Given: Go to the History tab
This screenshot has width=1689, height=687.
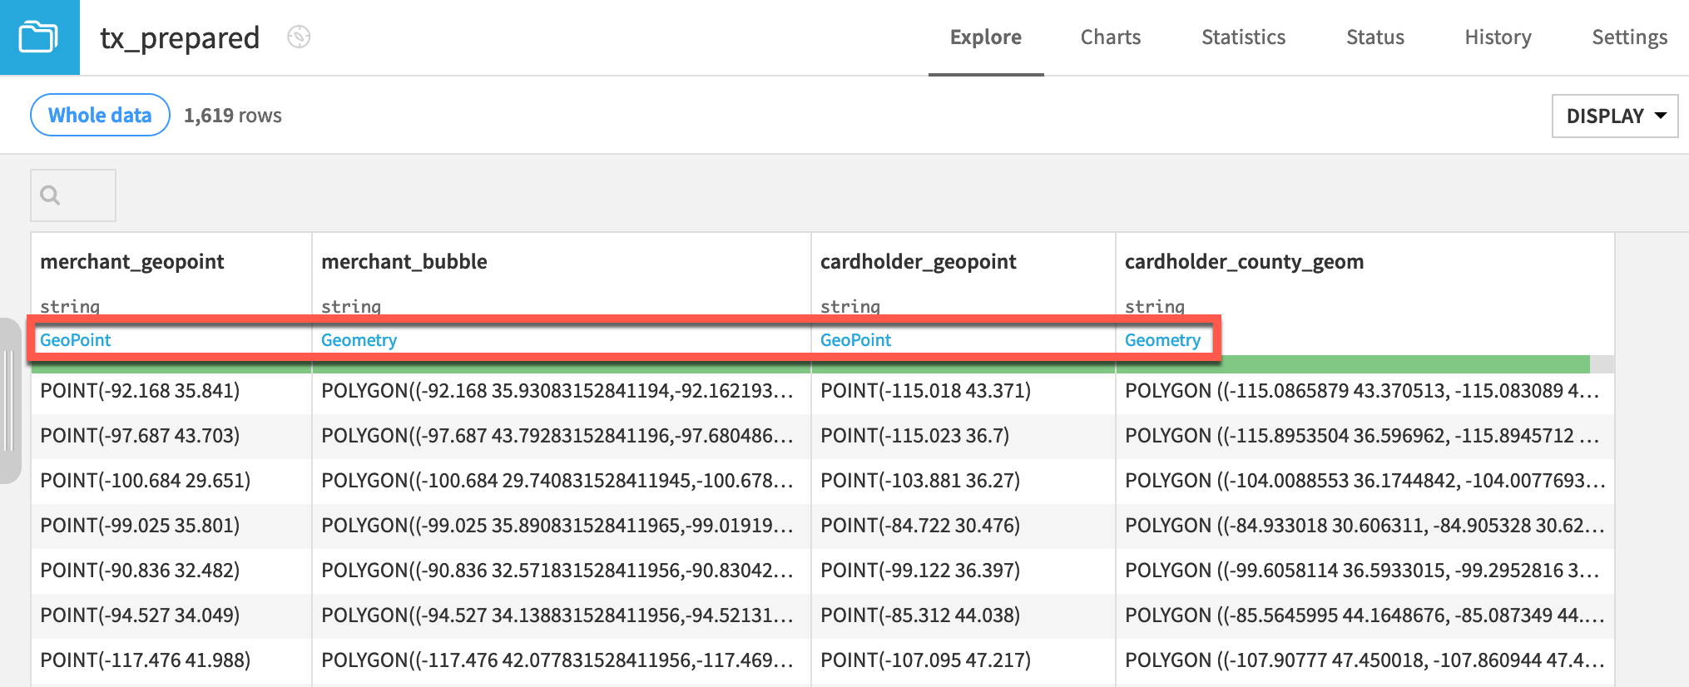Looking at the screenshot, I should click(1498, 37).
